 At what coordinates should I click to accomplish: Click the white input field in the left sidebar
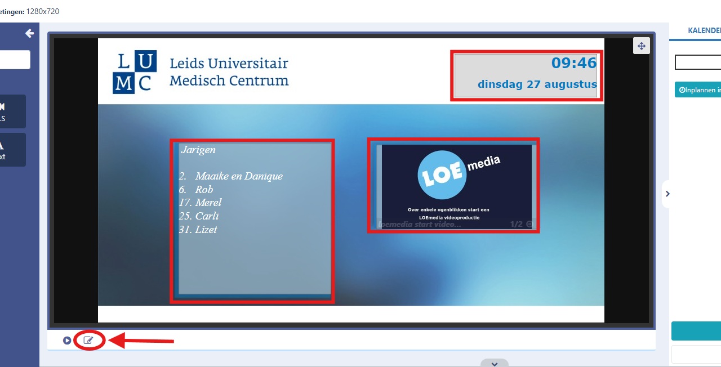pos(15,60)
